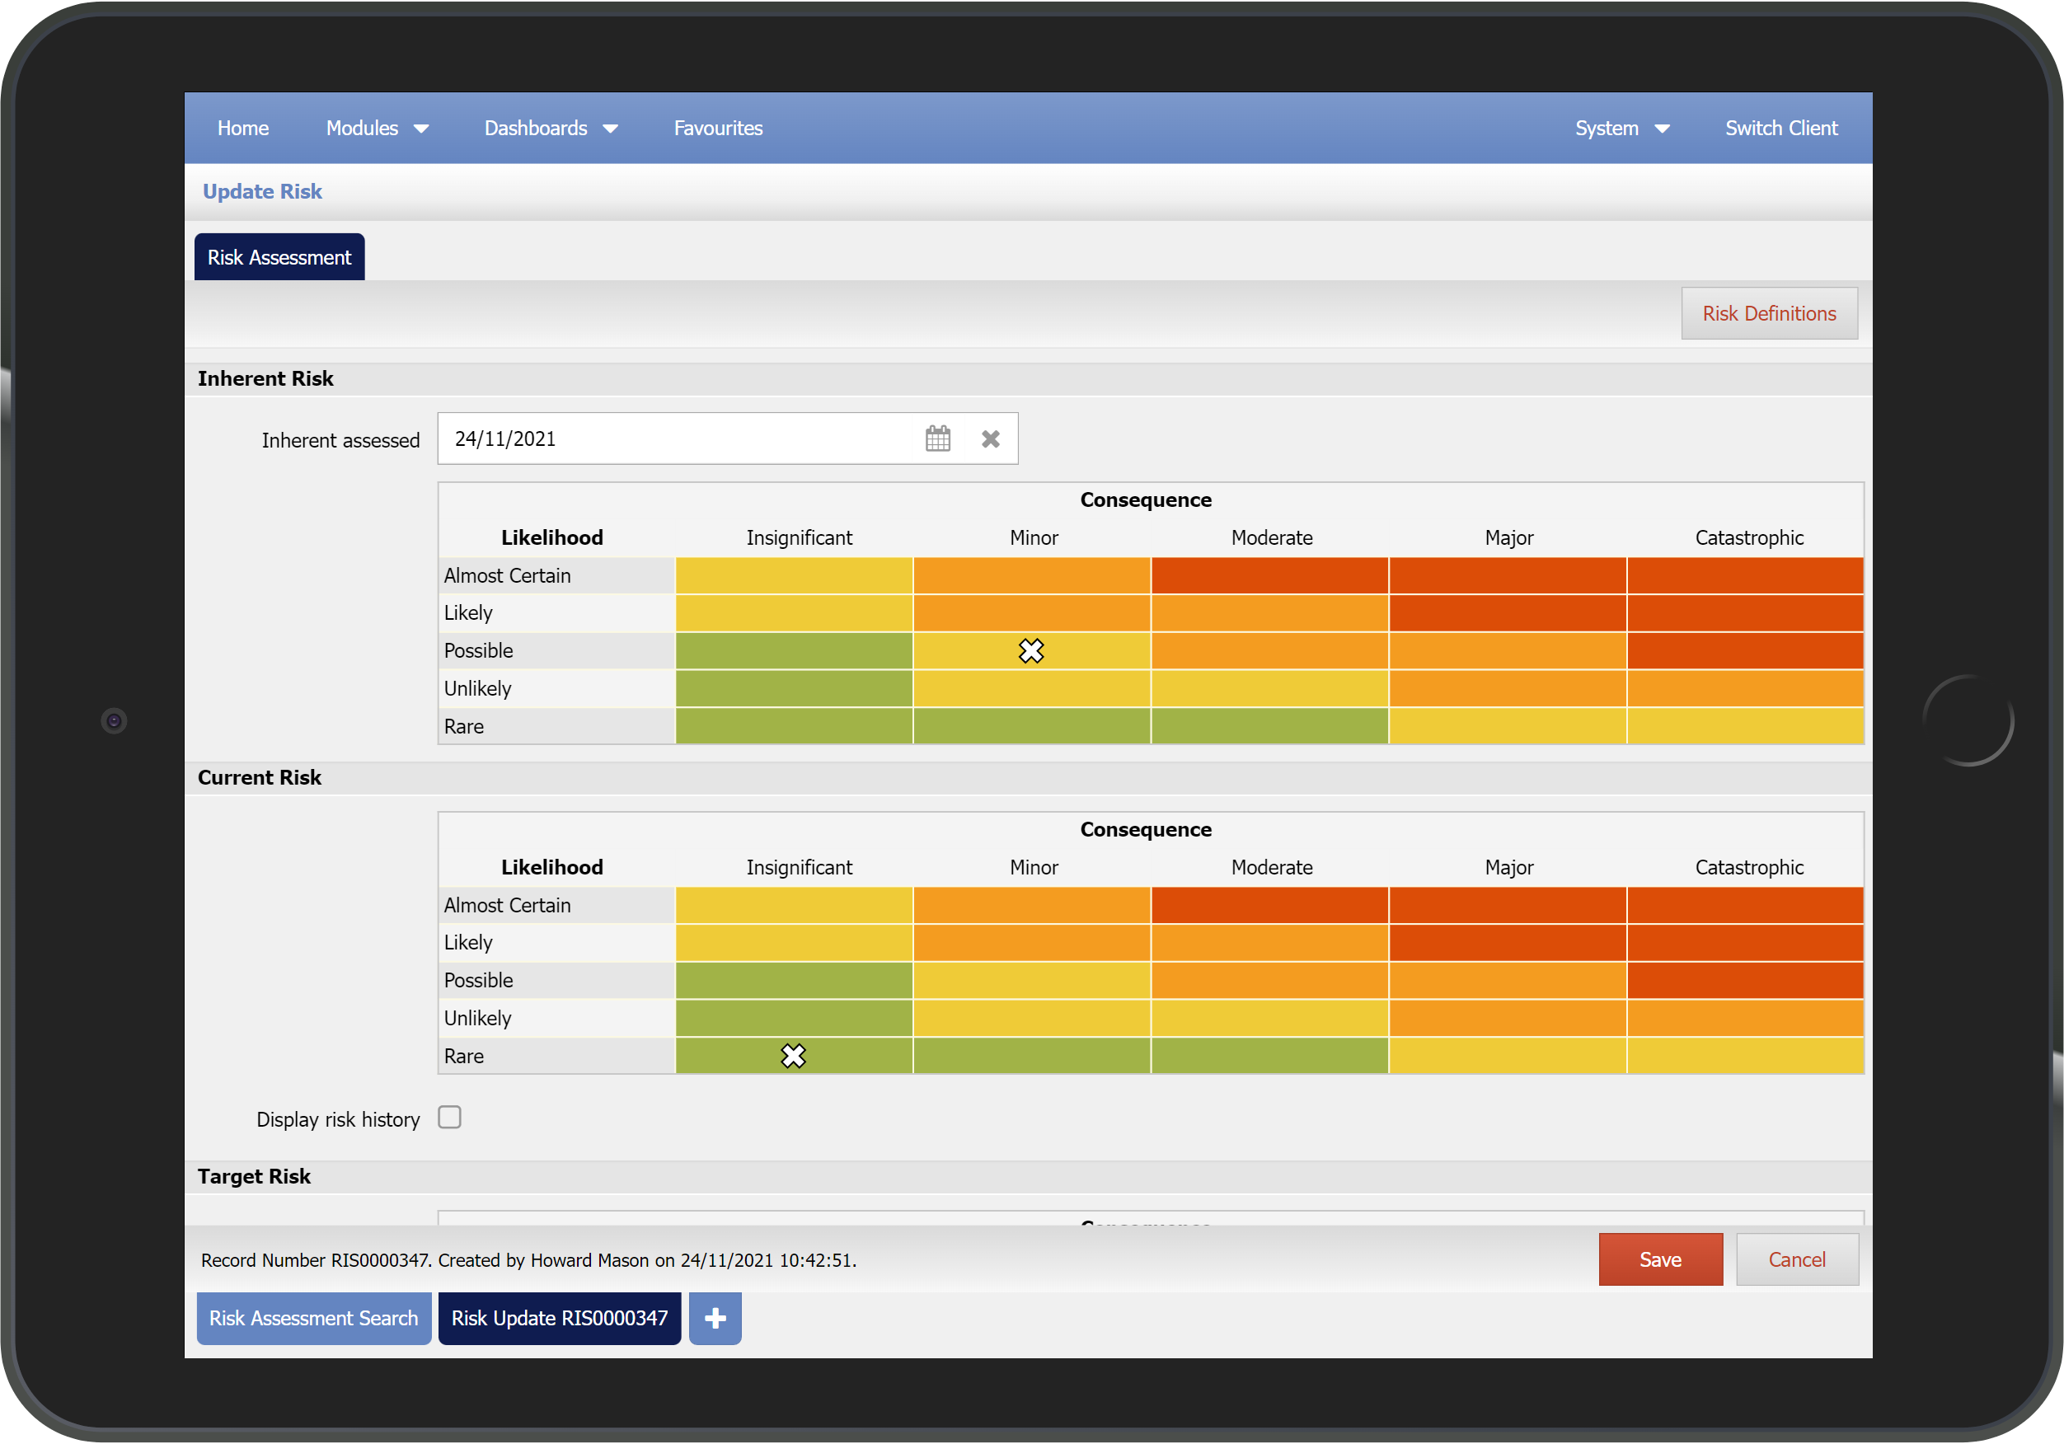Click the plus icon to add a record
Screen dimensions: 2064x1444
click(715, 1318)
